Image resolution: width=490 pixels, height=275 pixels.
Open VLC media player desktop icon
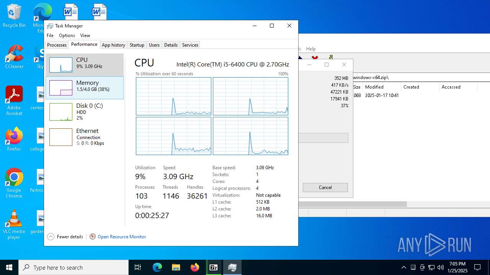(14, 225)
